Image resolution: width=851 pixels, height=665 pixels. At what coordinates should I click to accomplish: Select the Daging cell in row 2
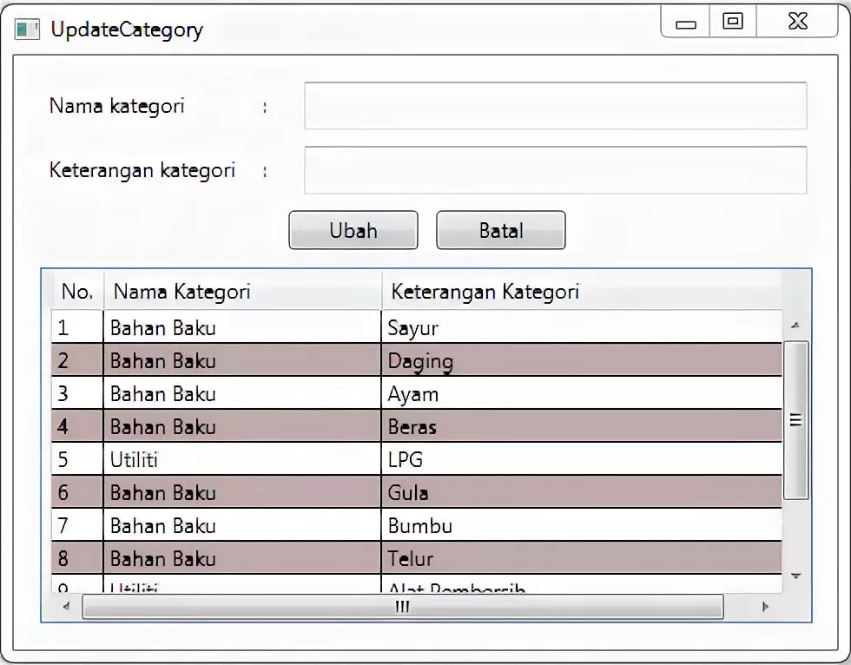tap(582, 360)
